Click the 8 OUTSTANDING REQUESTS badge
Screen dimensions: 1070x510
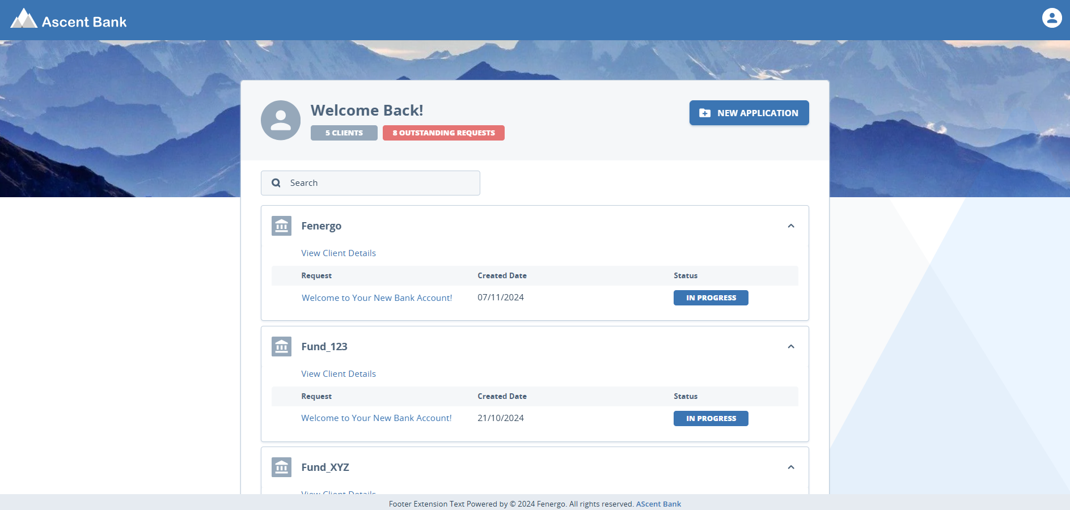(x=443, y=133)
